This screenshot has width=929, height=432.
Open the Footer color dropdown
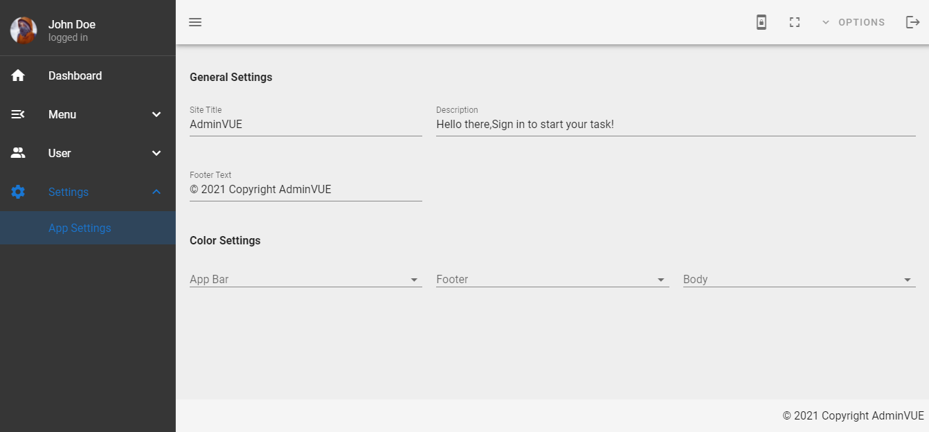click(552, 280)
